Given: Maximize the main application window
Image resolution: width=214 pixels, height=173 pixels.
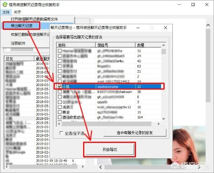Looking at the screenshot, I should pyautogui.click(x=193, y=5).
